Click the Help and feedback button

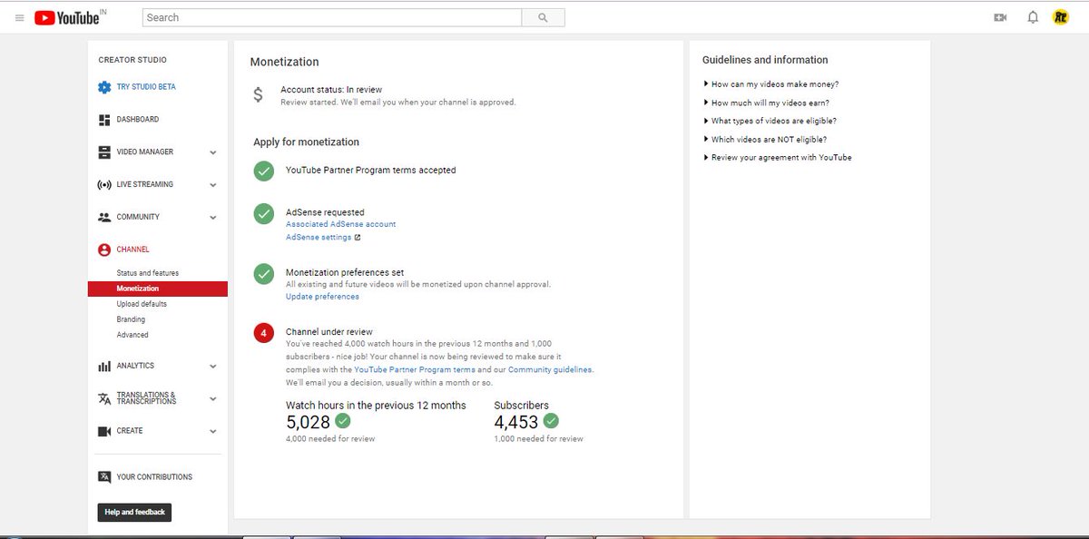coord(134,513)
